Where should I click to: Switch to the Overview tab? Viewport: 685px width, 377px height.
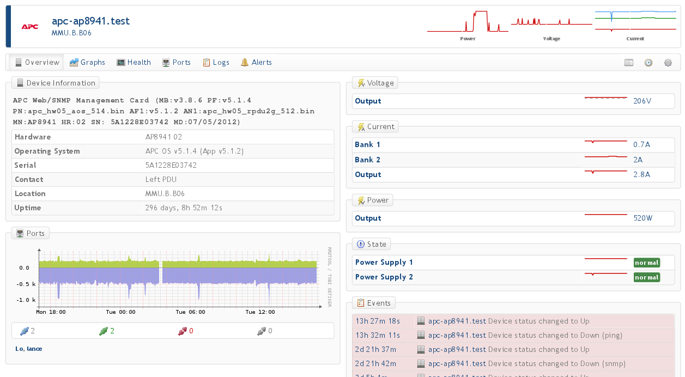point(37,62)
